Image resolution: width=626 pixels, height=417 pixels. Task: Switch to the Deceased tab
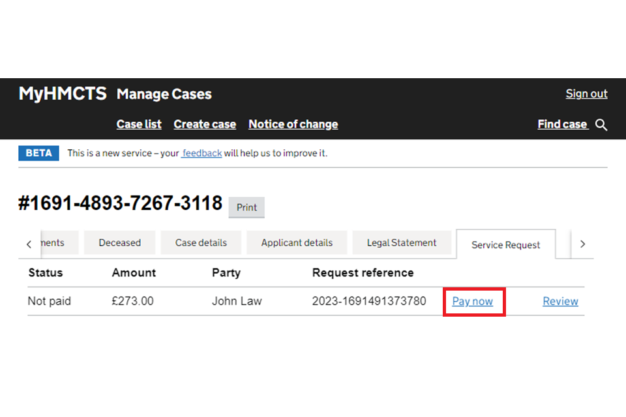coord(119,243)
